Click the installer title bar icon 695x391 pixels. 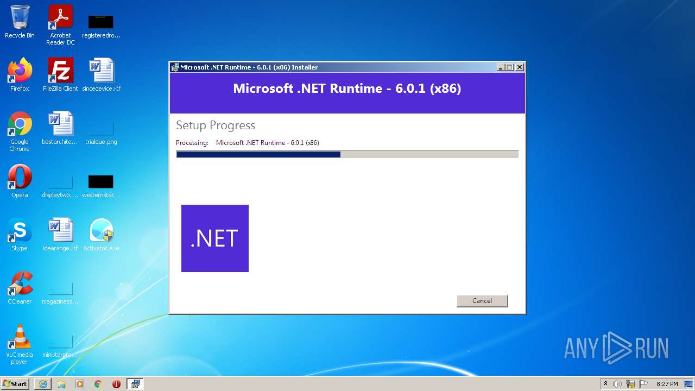tap(175, 67)
